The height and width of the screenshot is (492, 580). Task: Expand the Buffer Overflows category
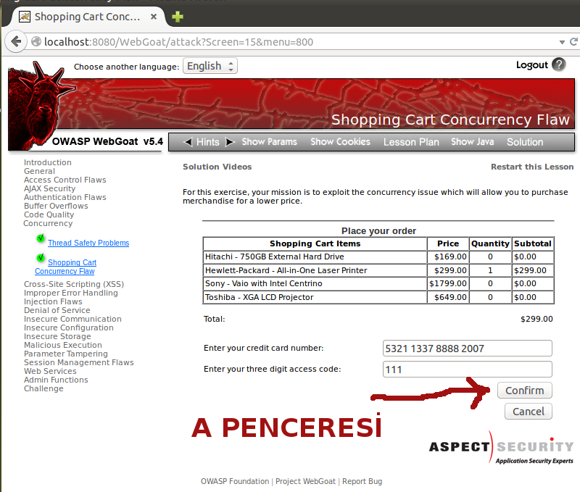(56, 206)
